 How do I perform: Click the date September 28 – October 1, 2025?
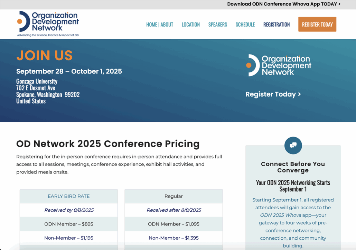point(69,71)
